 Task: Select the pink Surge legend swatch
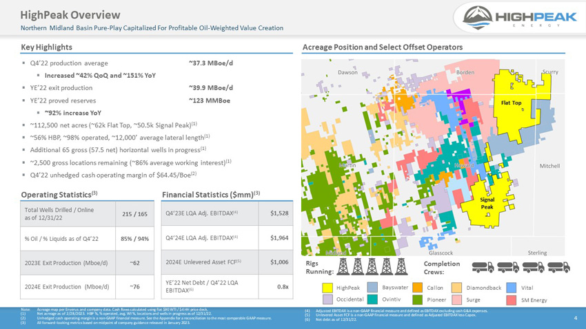456,299
